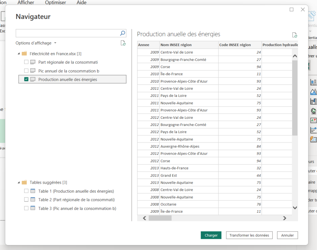Check Table 3 (Pic annuel) checkbox

tap(26, 208)
